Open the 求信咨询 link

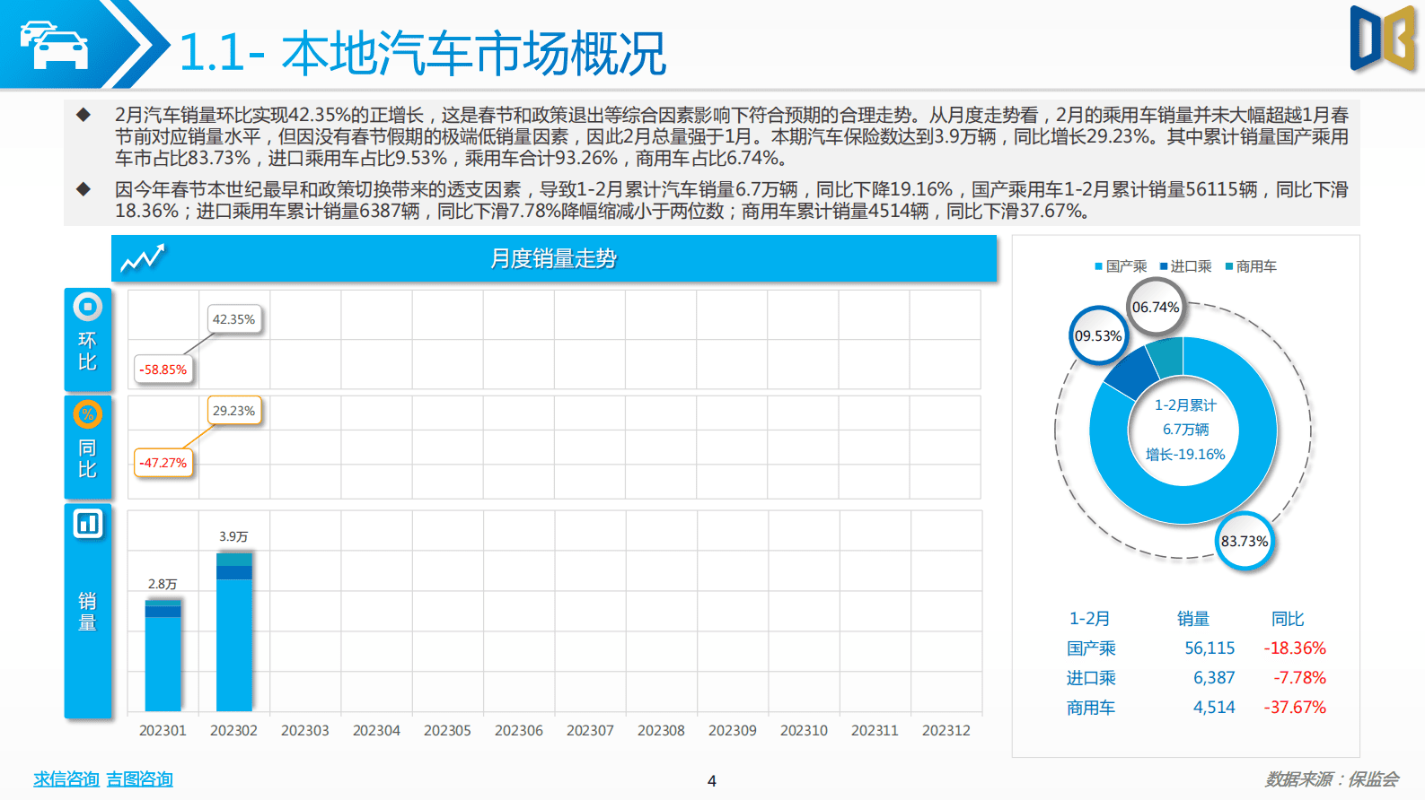pyautogui.click(x=66, y=779)
